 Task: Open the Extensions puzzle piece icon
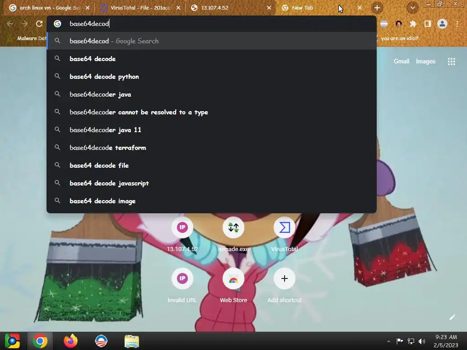pyautogui.click(x=413, y=24)
